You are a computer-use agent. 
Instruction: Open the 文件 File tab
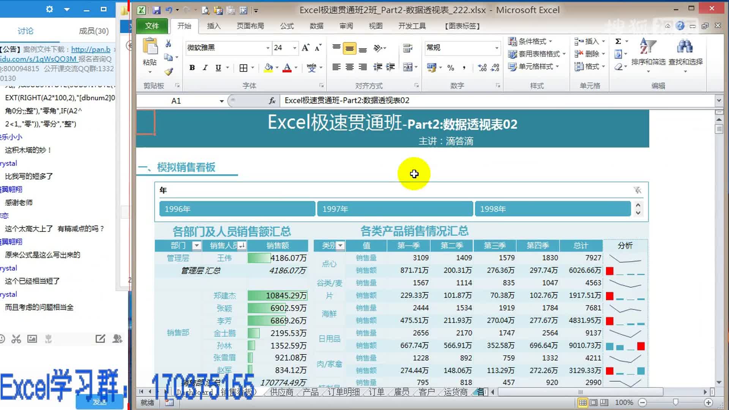click(152, 26)
